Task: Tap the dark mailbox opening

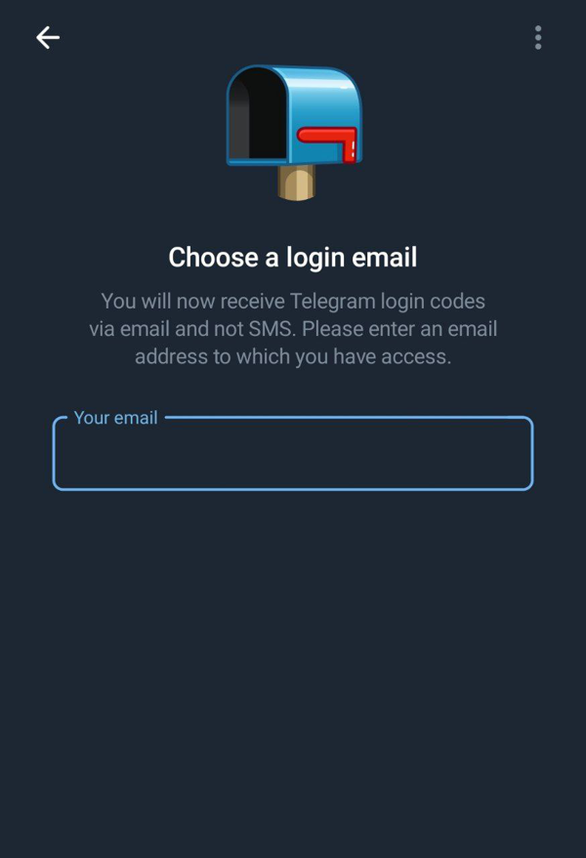Action: coord(258,115)
